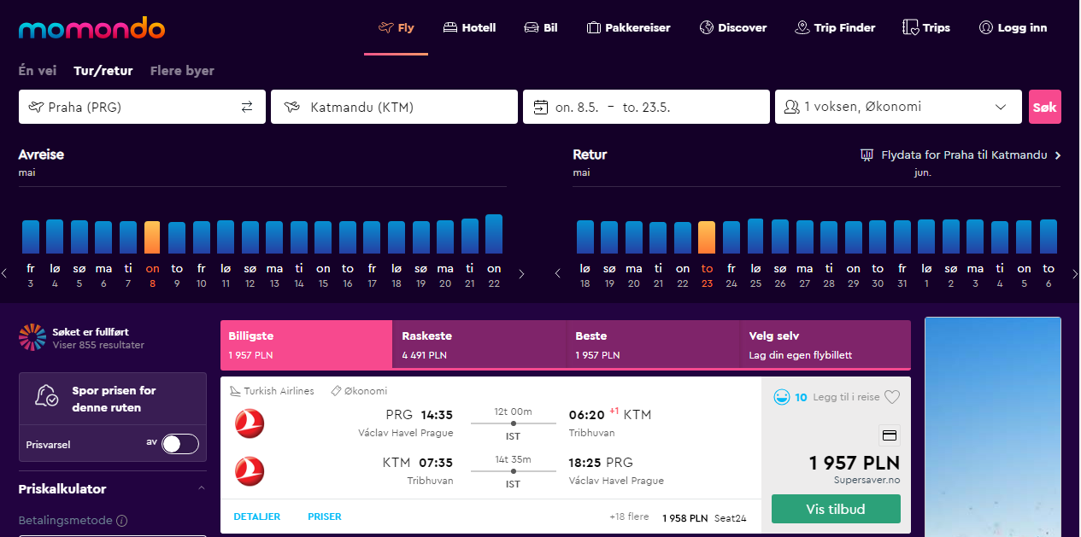
Task: Click the outbound IST layover marker
Action: (x=513, y=423)
